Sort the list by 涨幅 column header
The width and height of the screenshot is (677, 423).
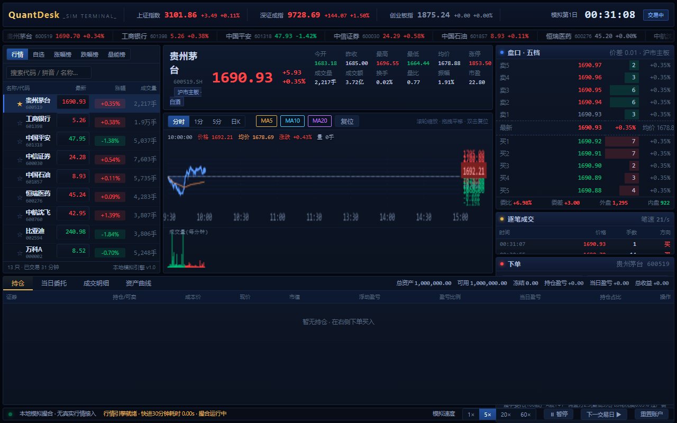click(120, 88)
